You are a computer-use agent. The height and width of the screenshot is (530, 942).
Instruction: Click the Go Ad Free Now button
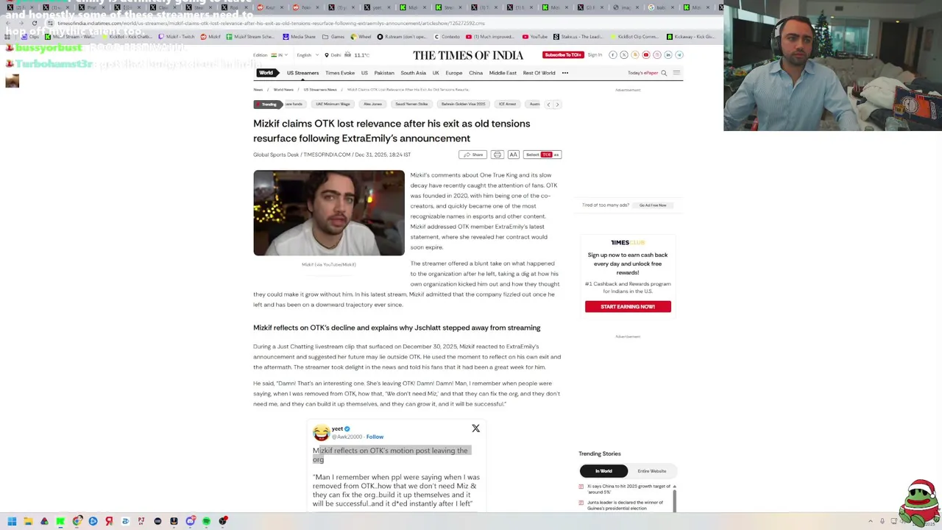(653, 205)
